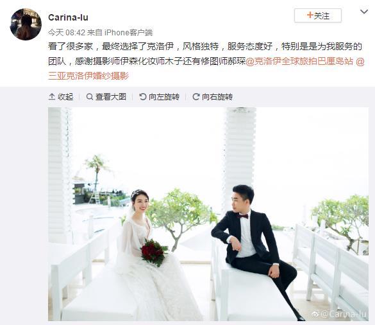
Task: Click the orange plus icon in 关注
Action: coord(310,15)
